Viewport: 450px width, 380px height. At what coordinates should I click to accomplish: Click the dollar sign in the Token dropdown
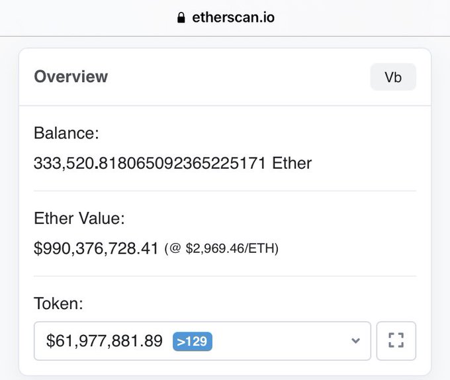51,342
